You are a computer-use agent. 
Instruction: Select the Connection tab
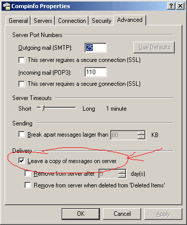[x=72, y=21]
